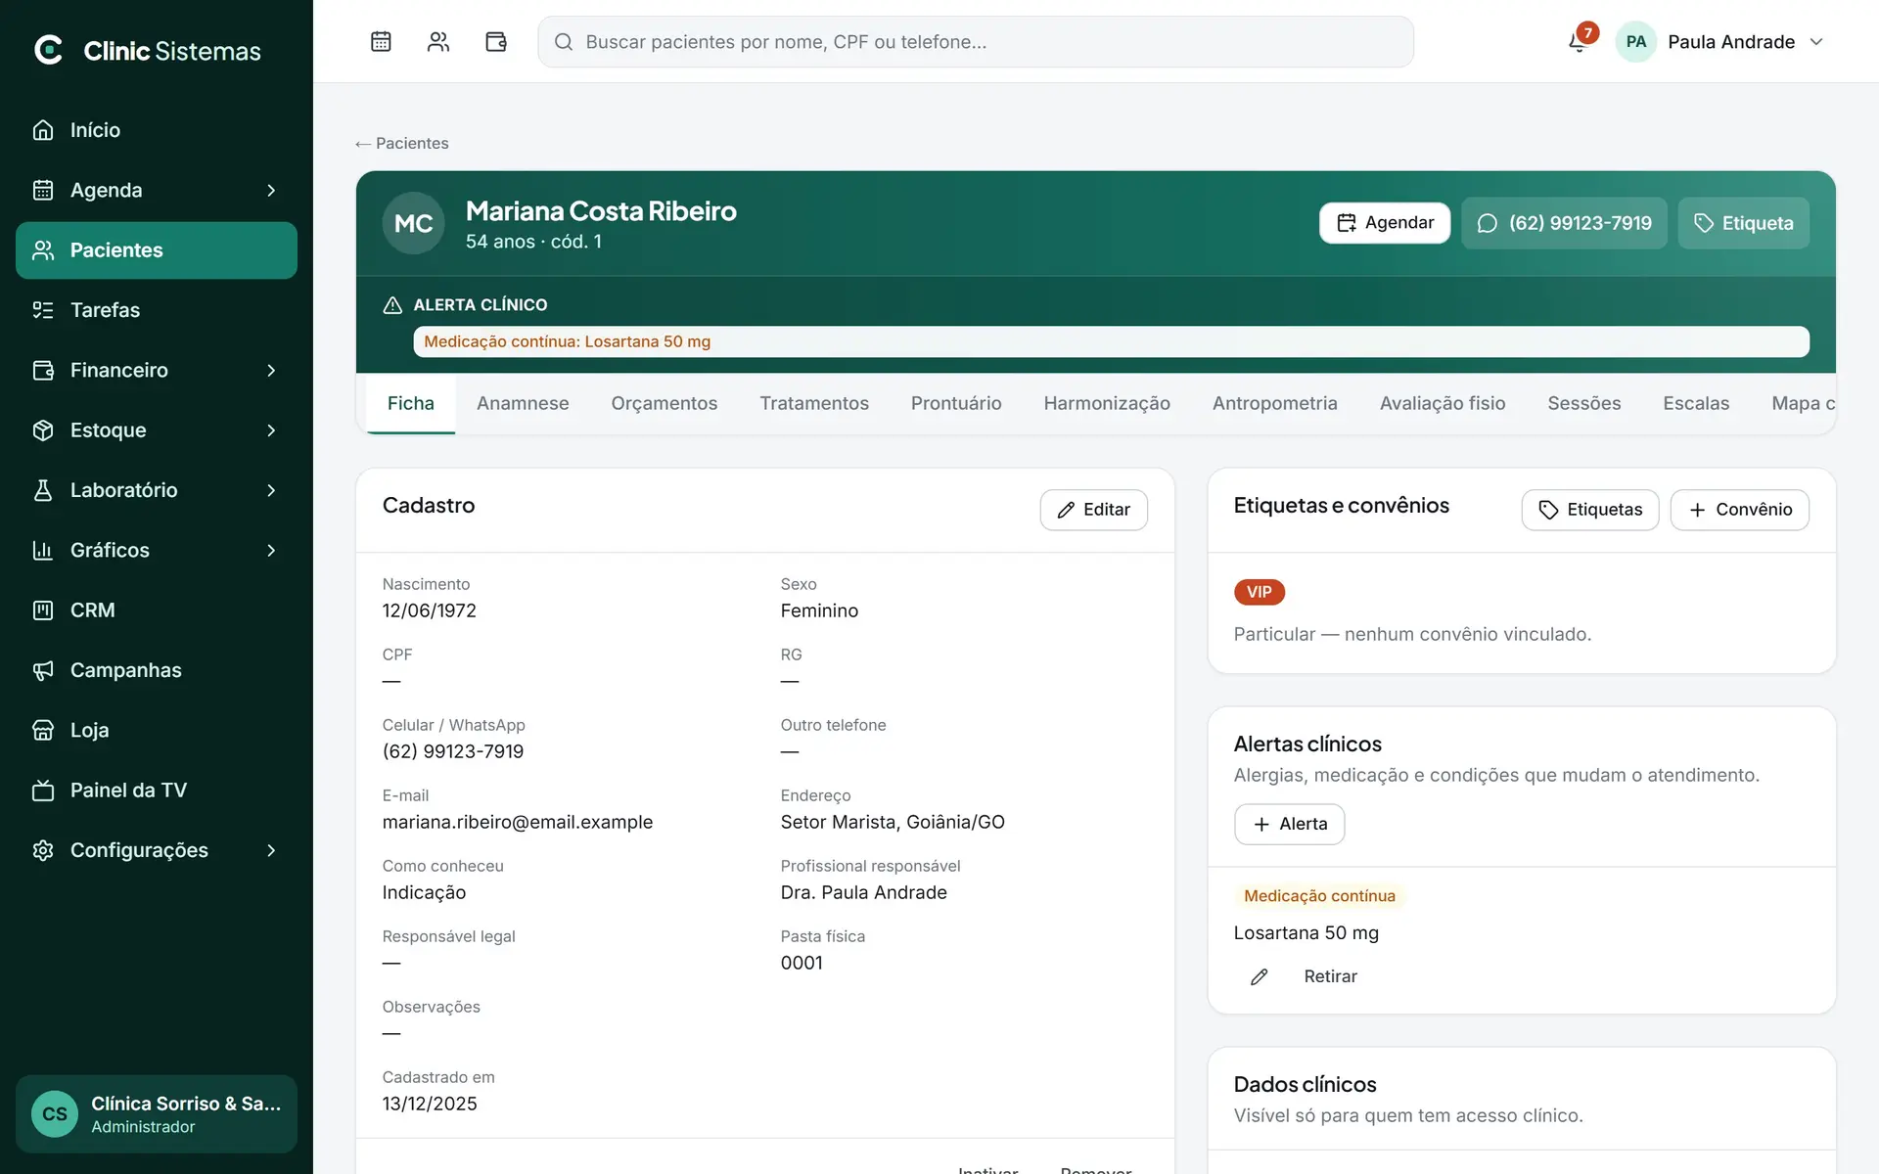The image size is (1879, 1174).
Task: Open notifications bell with badge 7
Action: click(1579, 41)
